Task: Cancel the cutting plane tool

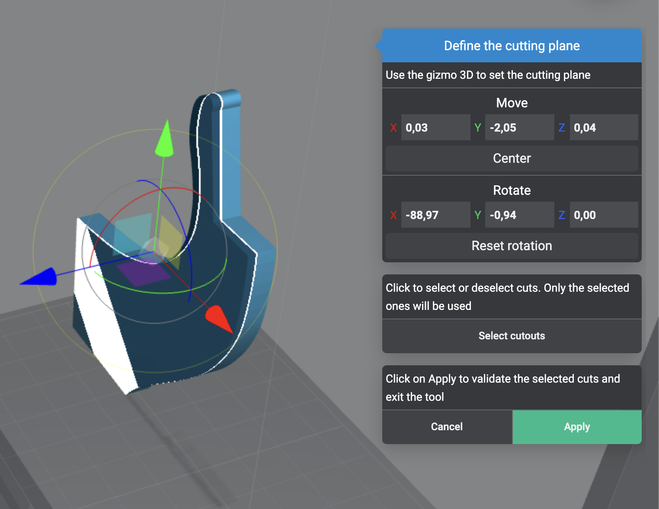Action: click(x=447, y=427)
